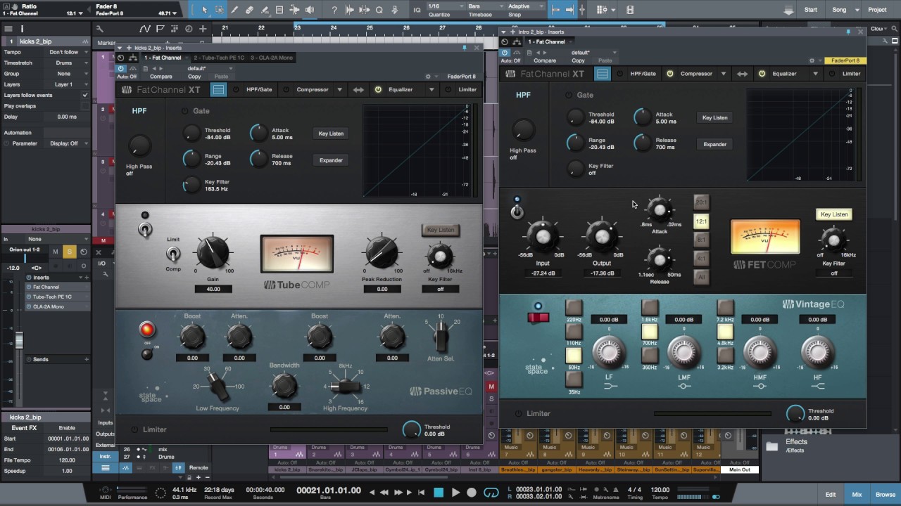This screenshot has height=506, width=901.
Task: Click Compare in Intro 2_bip plugin header
Action: click(545, 60)
